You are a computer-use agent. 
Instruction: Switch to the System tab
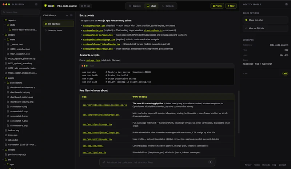tap(168, 6)
